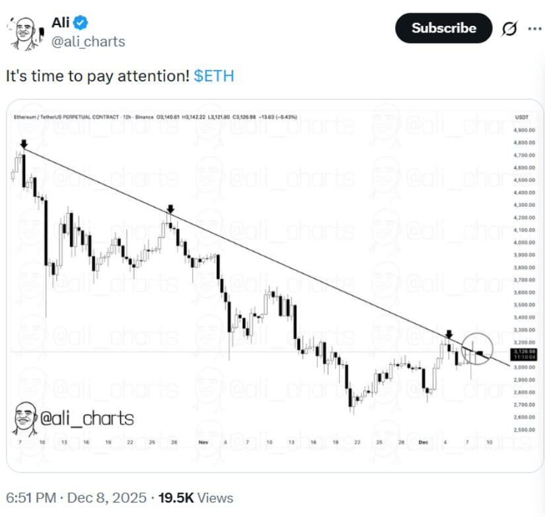Viewport: 545px width, 517px height.
Task: Click the blue verified badge next to Ali
Action: [x=79, y=22]
